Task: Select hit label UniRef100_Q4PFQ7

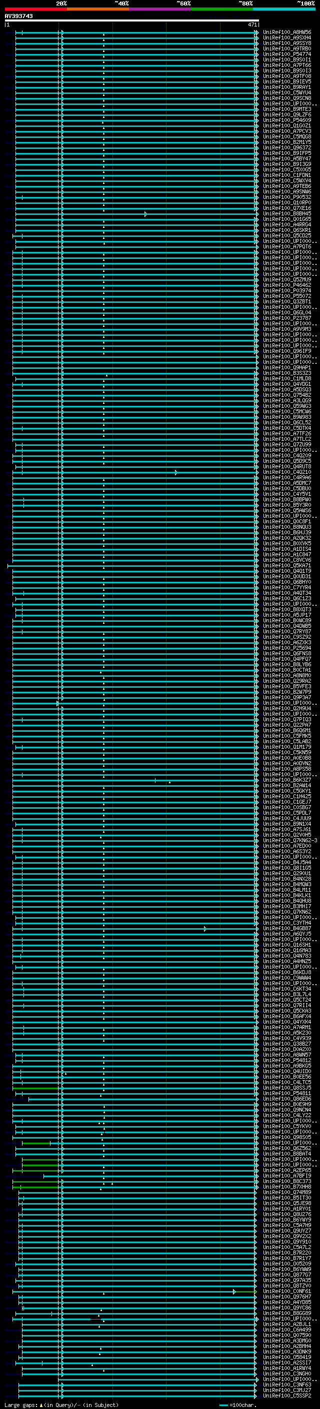Action: coord(287,659)
